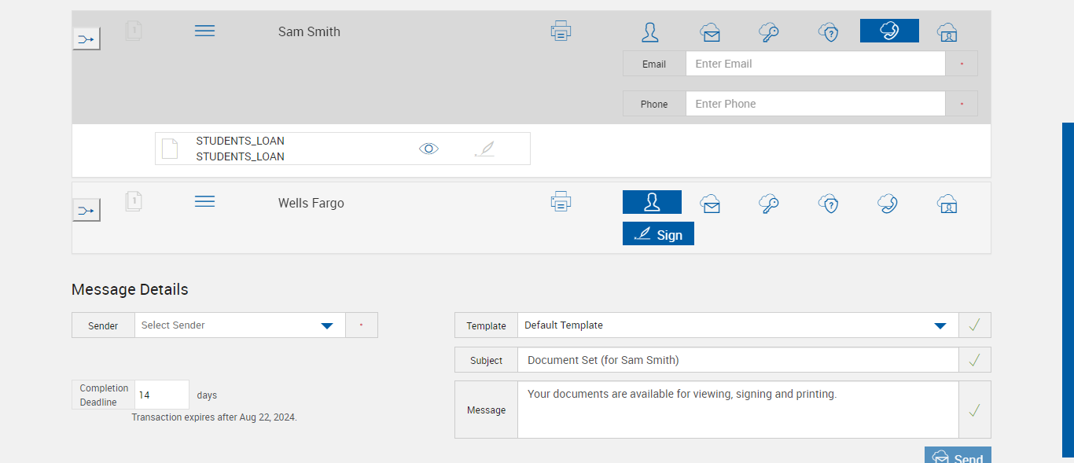Click the Enter Email input field
The image size is (1074, 463).
click(x=815, y=64)
